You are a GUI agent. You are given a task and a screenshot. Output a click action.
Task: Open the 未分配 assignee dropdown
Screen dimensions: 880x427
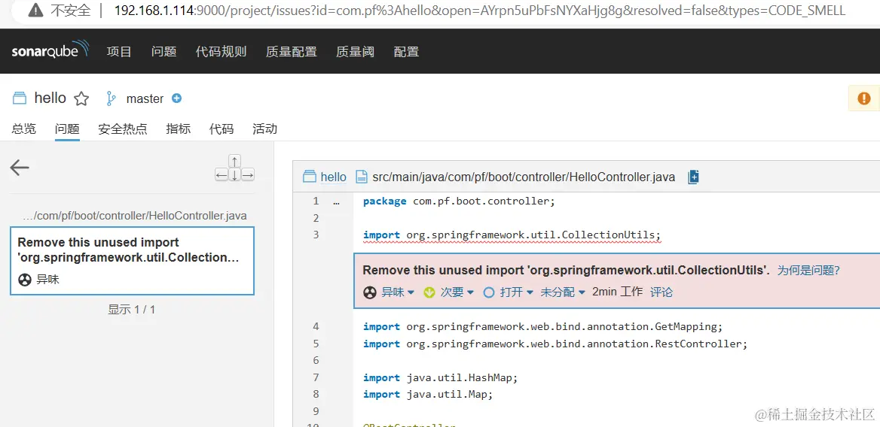pyautogui.click(x=563, y=292)
